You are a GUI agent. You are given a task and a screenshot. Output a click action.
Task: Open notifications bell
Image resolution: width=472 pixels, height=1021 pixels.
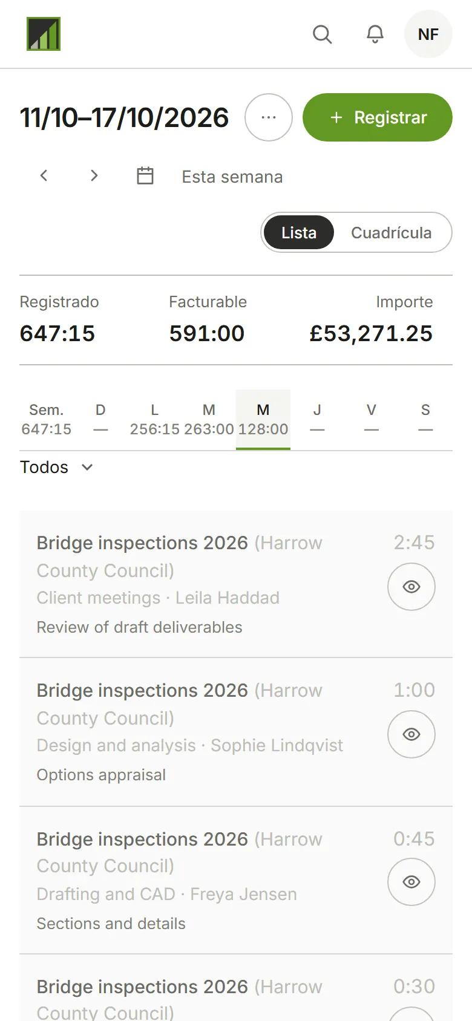tap(375, 34)
